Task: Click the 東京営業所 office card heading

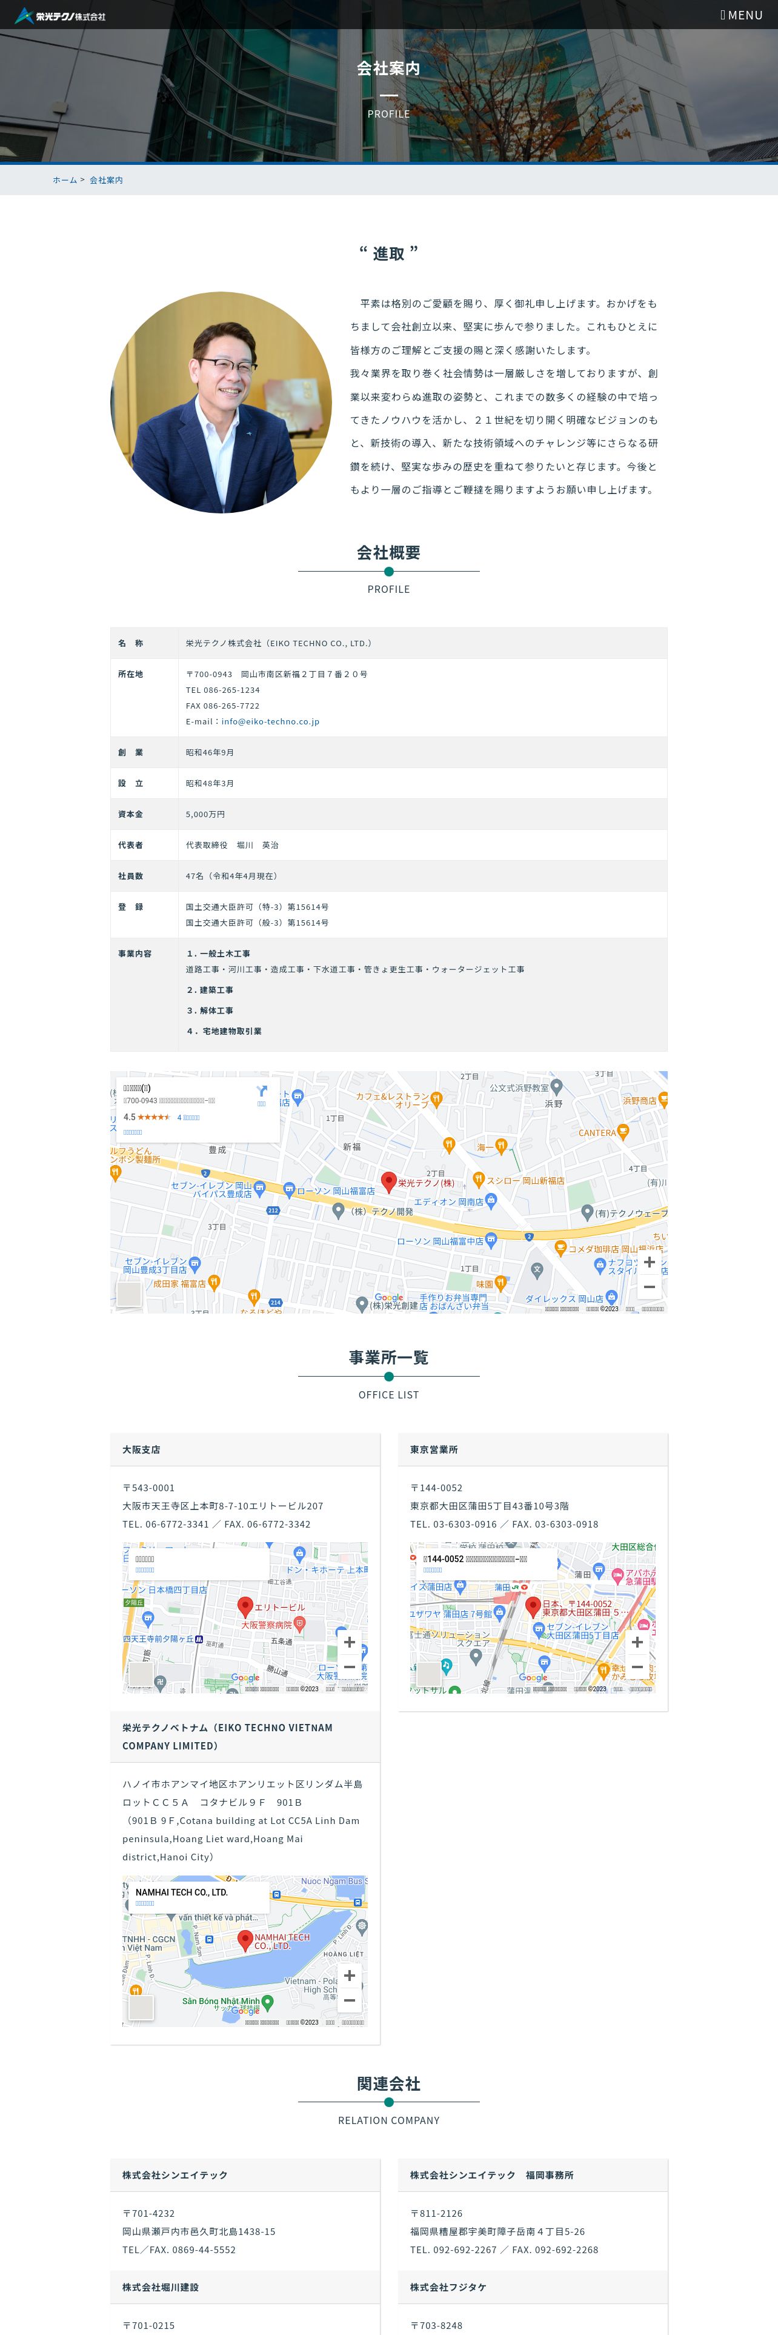Action: [x=434, y=1449]
